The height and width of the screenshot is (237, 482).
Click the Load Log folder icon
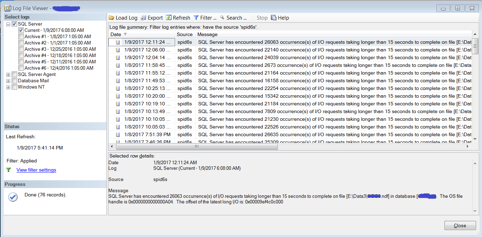[x=112, y=18]
